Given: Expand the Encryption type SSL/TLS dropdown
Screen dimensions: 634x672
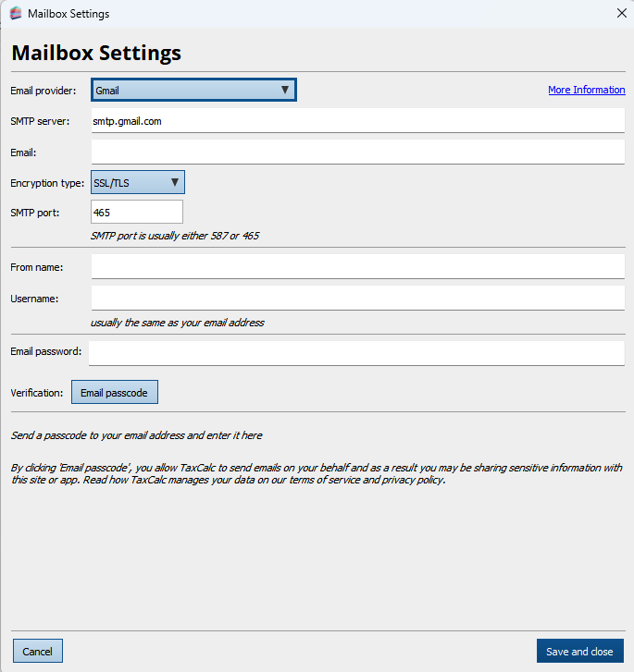Looking at the screenshot, I should [138, 182].
